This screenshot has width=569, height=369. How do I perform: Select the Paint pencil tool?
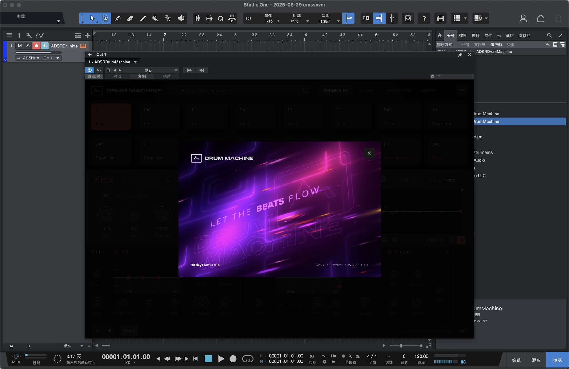tap(143, 18)
